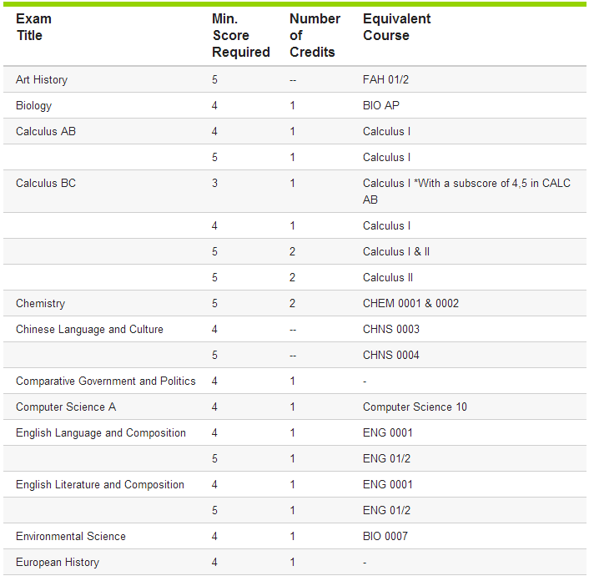Click the credits dashes in Art History row
Image resolution: width=589 pixels, height=576 pixels.
[x=293, y=80]
